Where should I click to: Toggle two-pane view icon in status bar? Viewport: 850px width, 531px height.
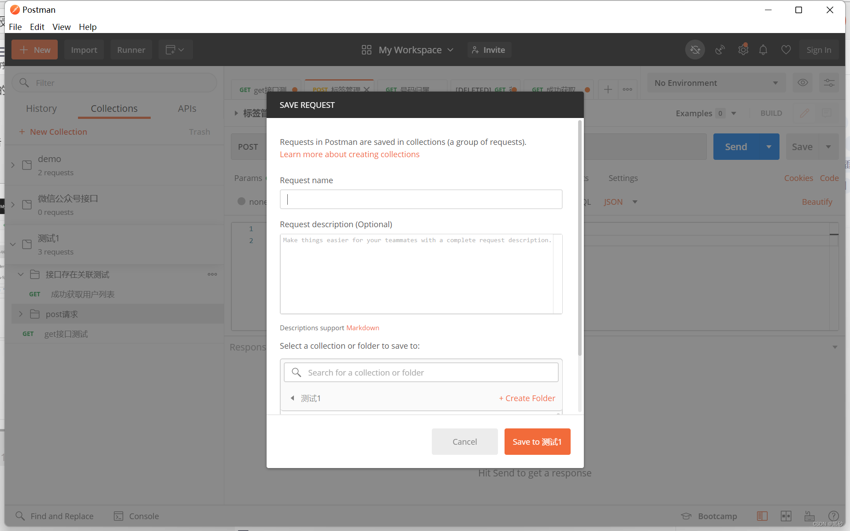[x=786, y=516]
